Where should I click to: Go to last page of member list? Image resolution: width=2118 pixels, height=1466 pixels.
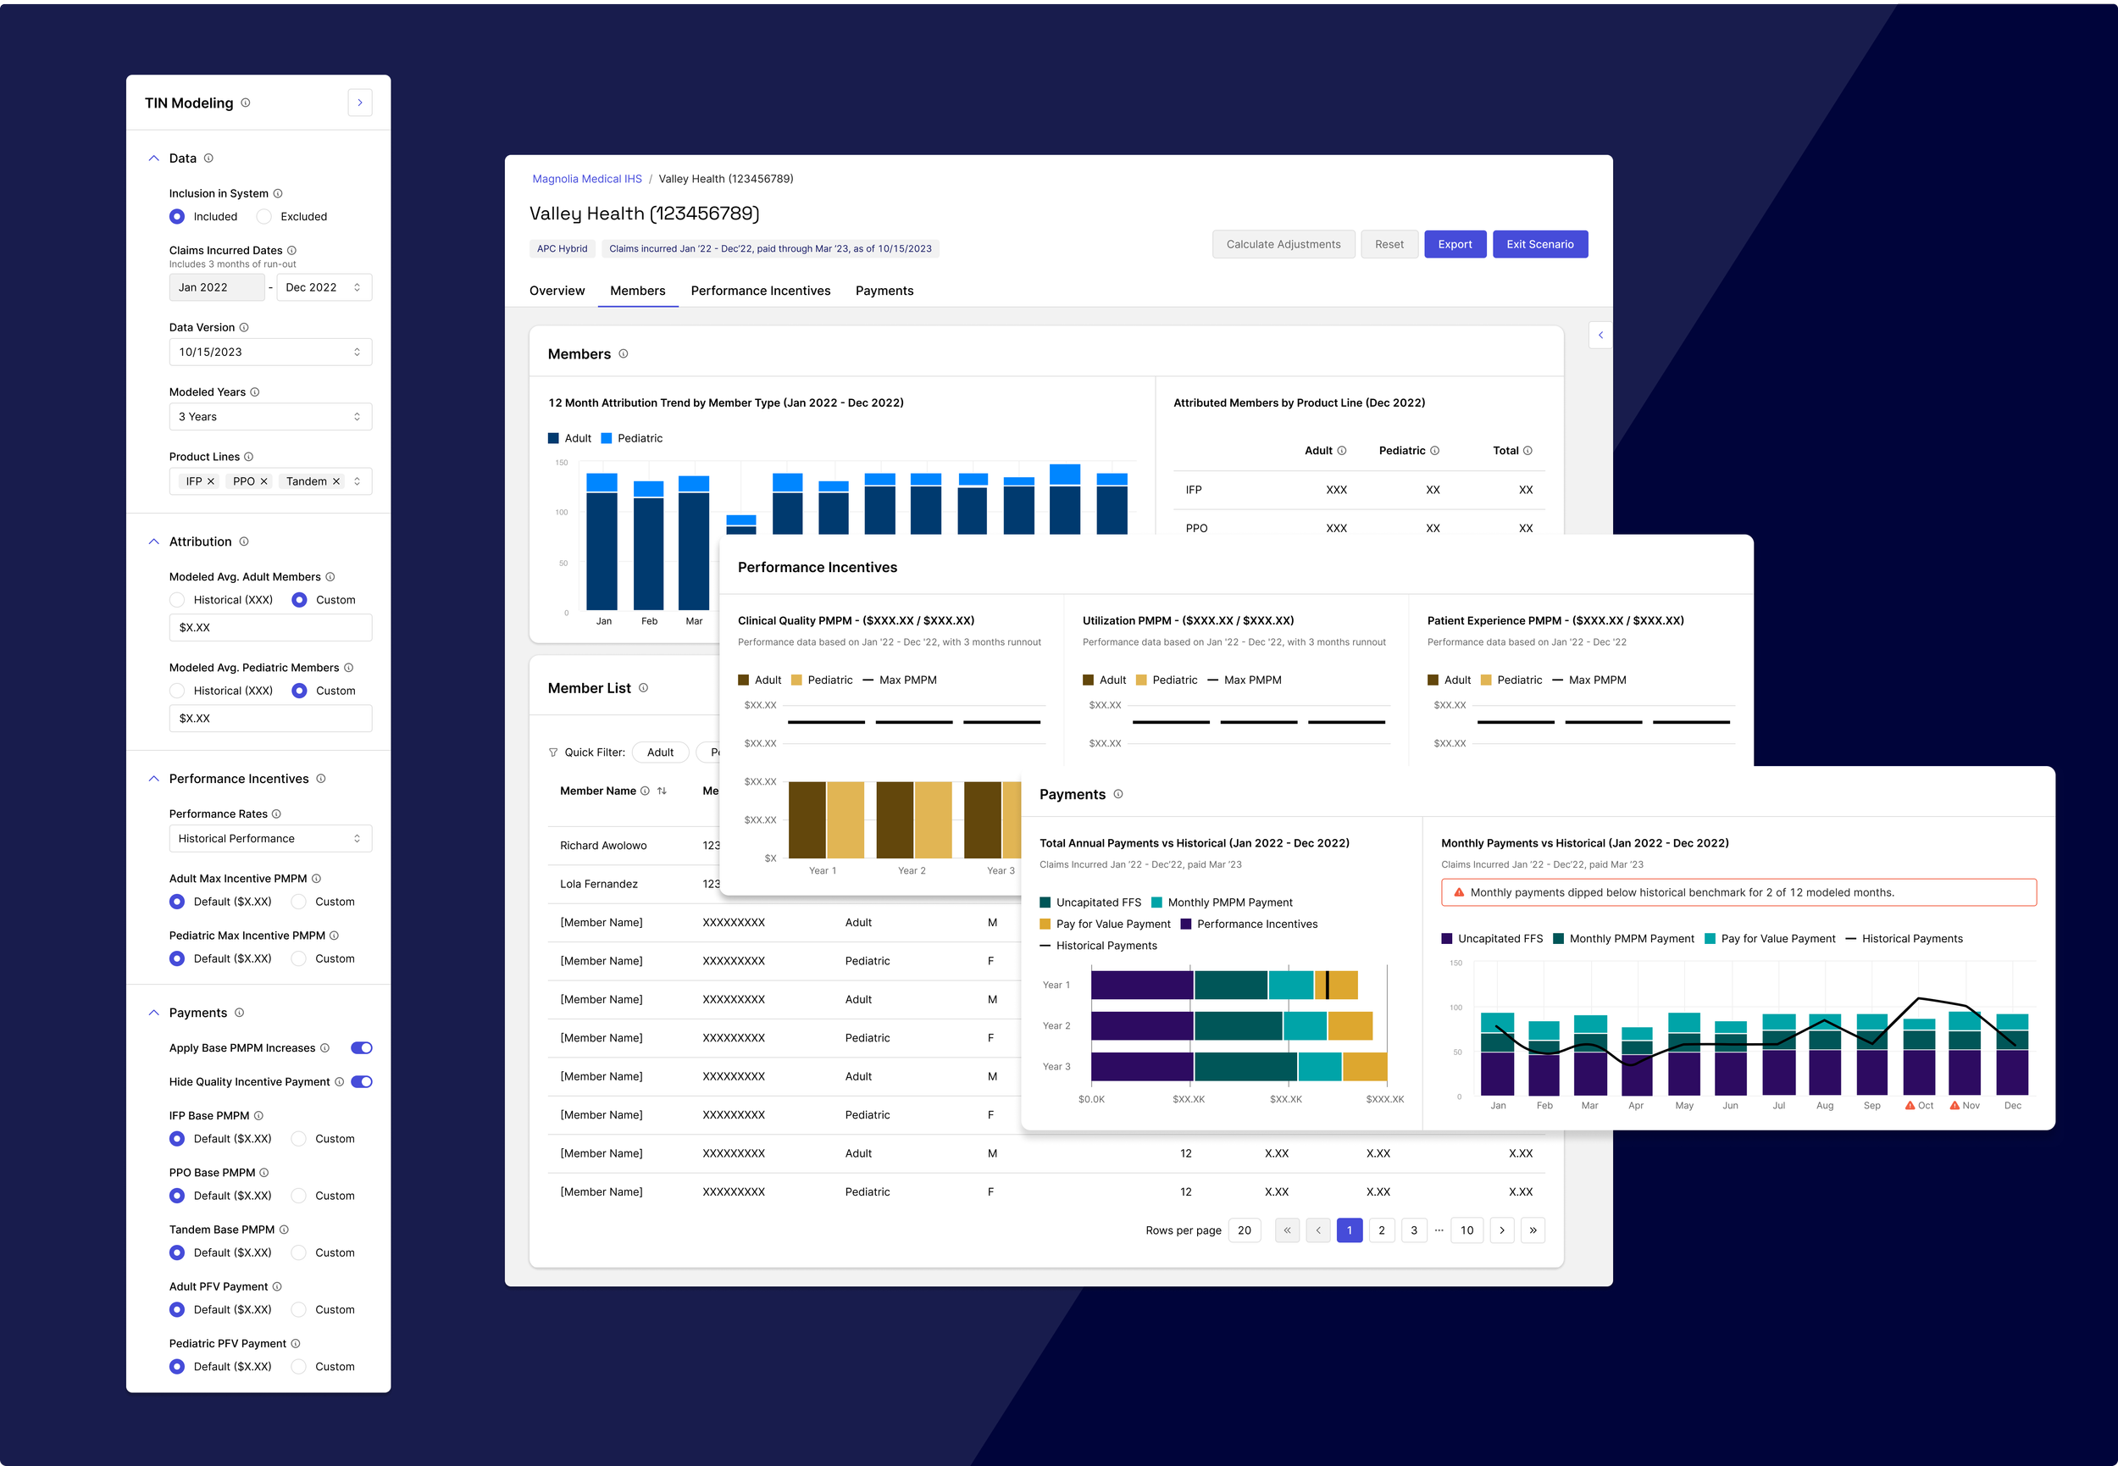(1533, 1230)
